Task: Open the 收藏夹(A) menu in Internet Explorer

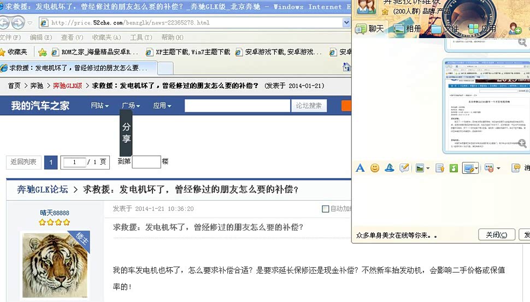Action: (107, 38)
